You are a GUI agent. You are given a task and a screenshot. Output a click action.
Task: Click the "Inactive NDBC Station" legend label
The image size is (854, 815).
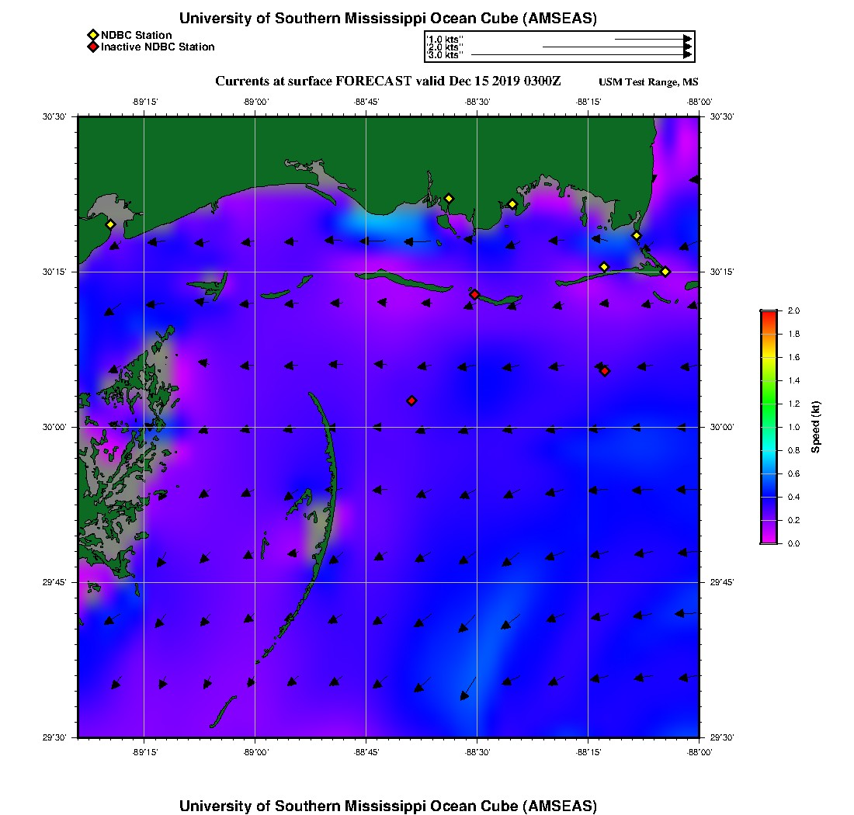pyautogui.click(x=158, y=47)
